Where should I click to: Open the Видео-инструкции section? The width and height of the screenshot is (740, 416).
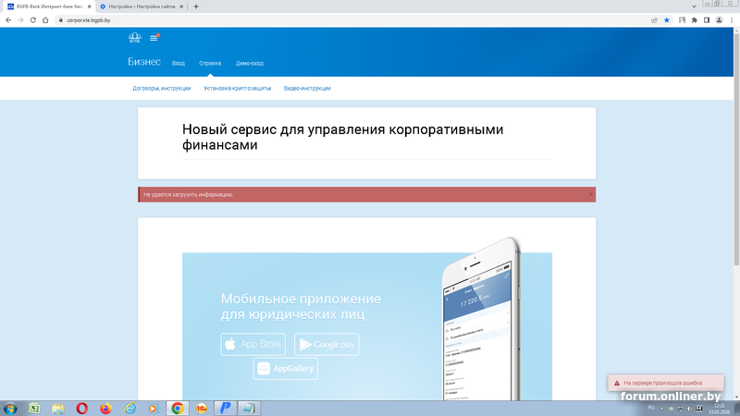coord(307,88)
